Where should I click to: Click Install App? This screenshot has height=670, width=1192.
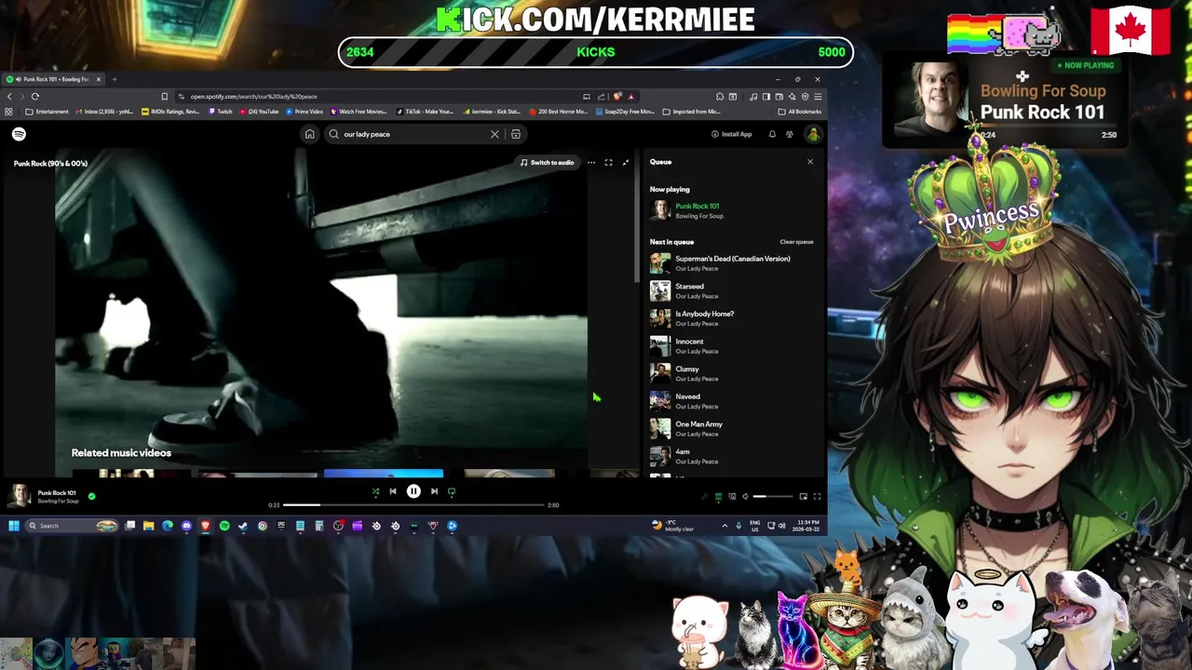click(x=732, y=134)
